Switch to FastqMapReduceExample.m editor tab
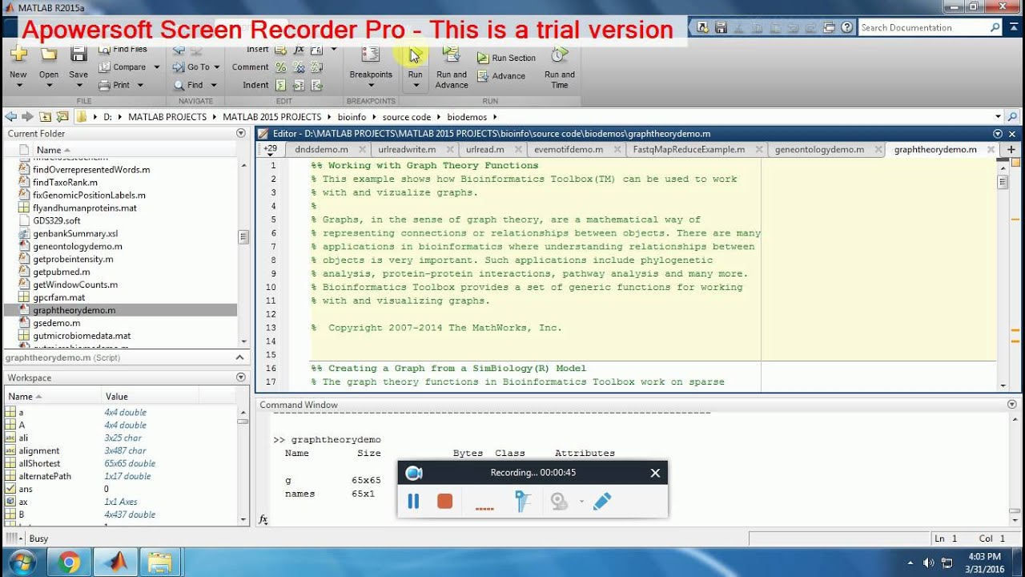The width and height of the screenshot is (1025, 577). pyautogui.click(x=689, y=149)
